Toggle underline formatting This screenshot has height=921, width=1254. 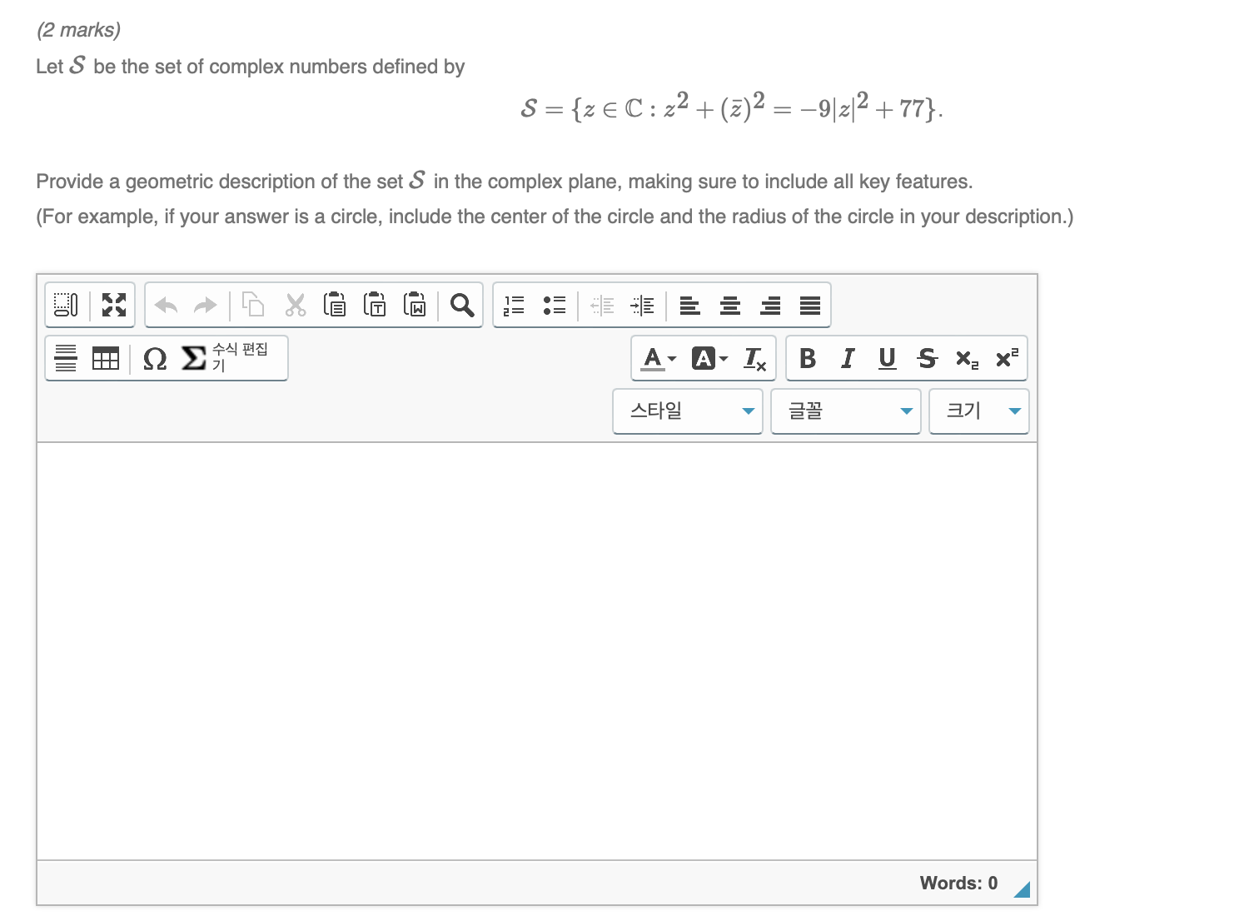pyautogui.click(x=886, y=358)
